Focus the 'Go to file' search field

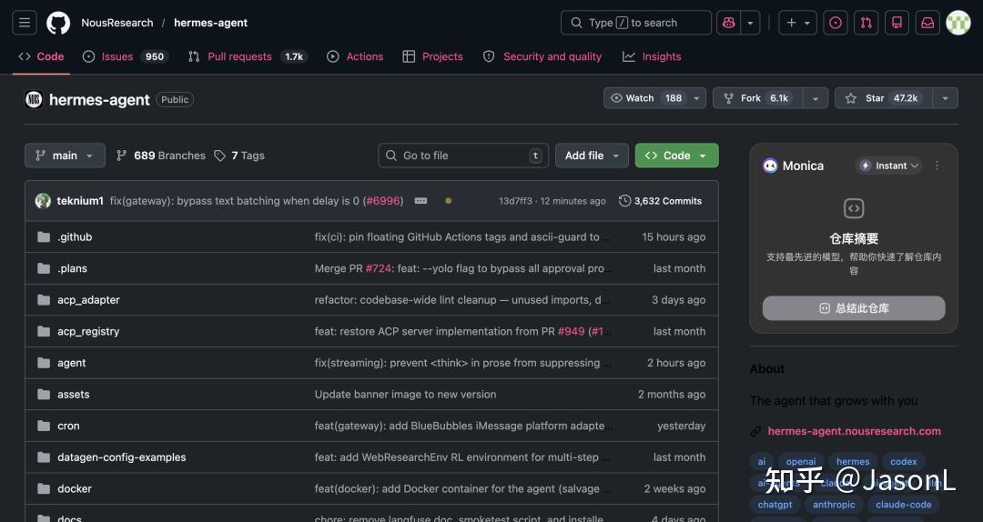[x=463, y=156]
